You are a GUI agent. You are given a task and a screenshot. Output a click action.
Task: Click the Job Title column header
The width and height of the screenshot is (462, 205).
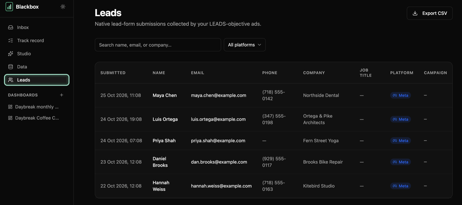(366, 73)
